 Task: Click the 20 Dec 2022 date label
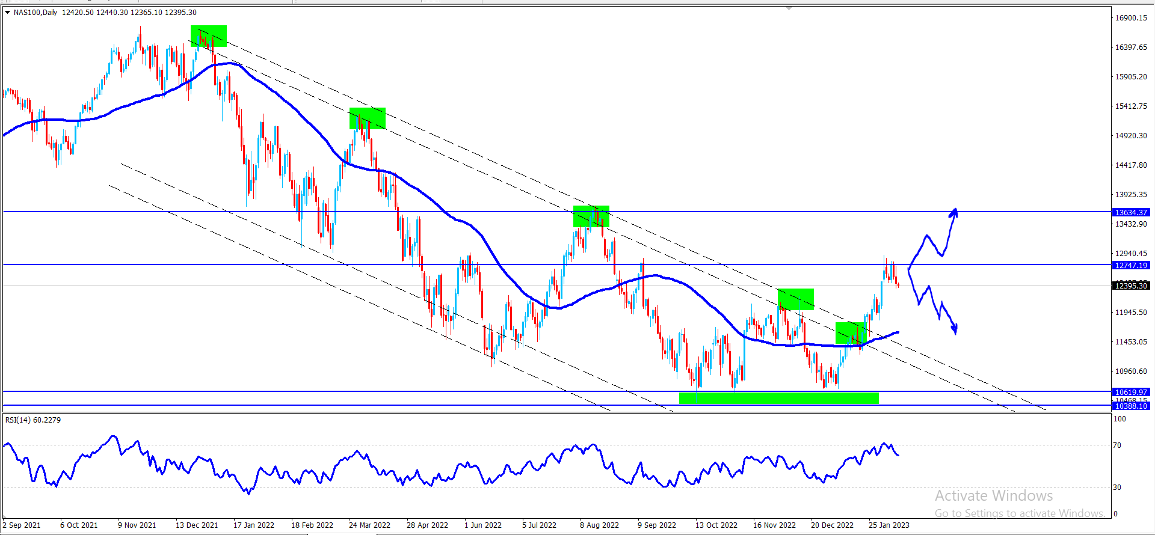[x=832, y=525]
